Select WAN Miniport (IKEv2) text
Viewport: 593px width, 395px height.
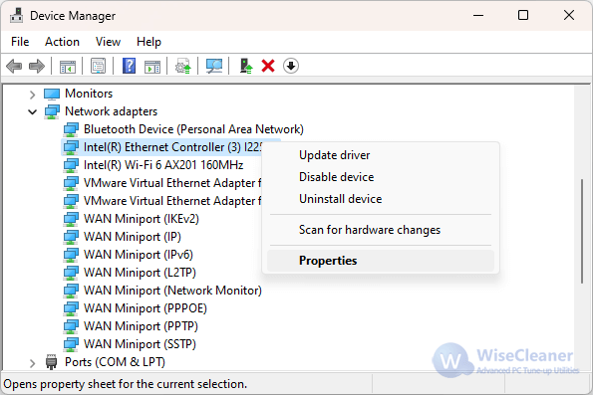point(142,219)
